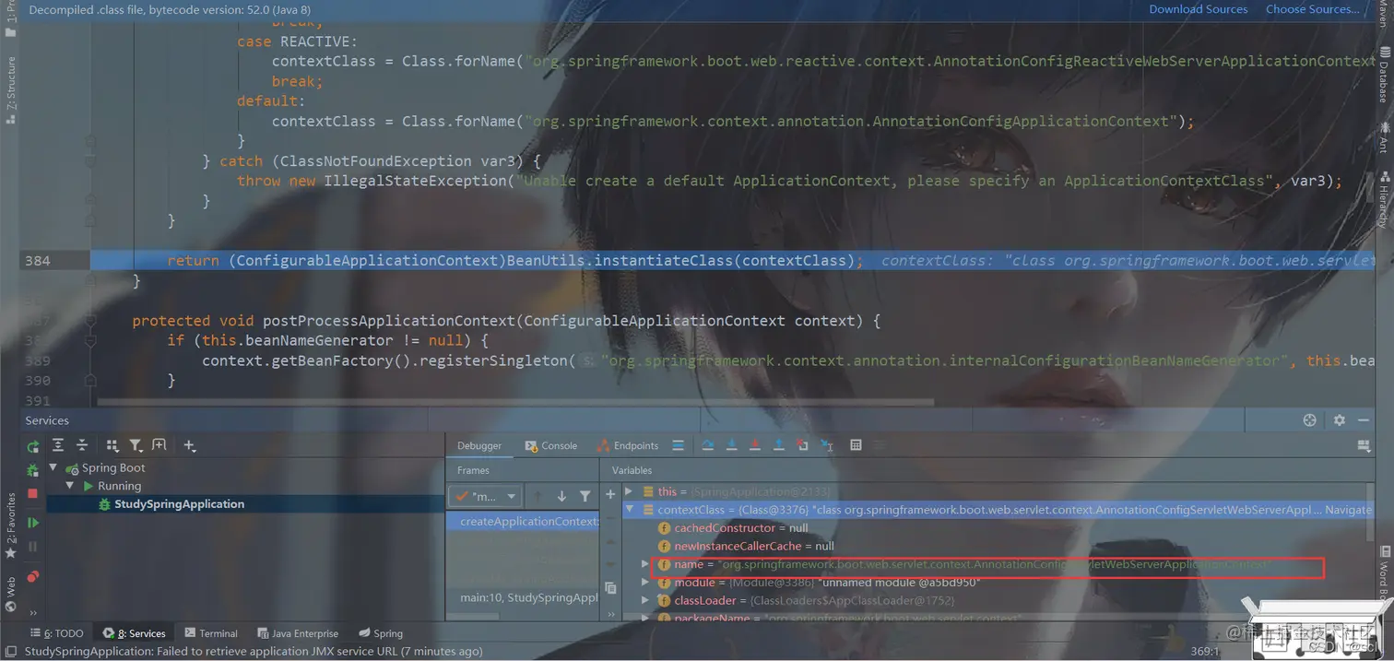Expand the classLoader field node
1394x661 pixels.
click(x=645, y=600)
